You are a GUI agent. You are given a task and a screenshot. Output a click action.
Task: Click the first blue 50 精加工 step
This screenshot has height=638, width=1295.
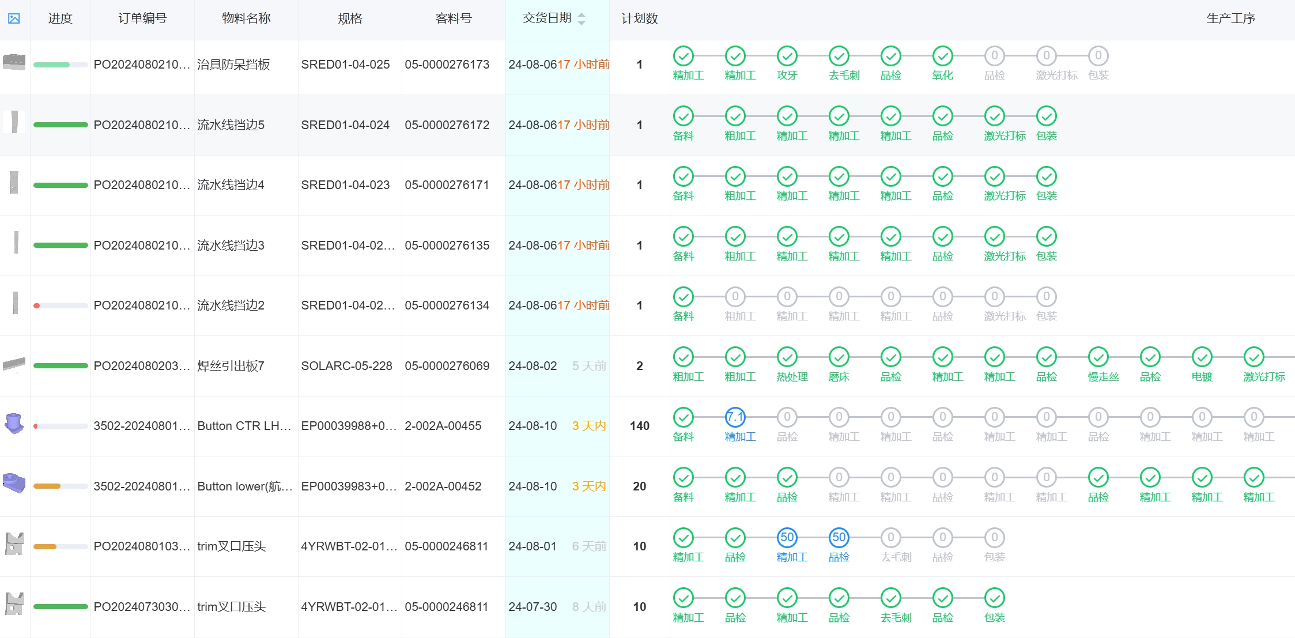787,537
